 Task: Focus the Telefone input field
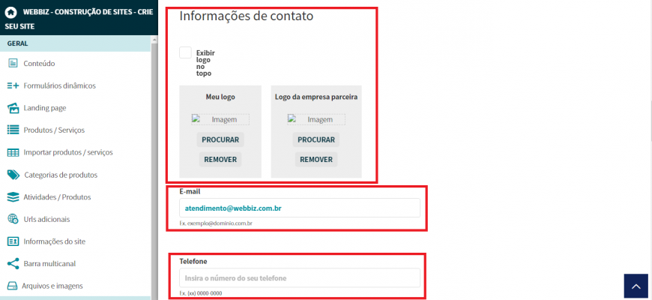300,278
